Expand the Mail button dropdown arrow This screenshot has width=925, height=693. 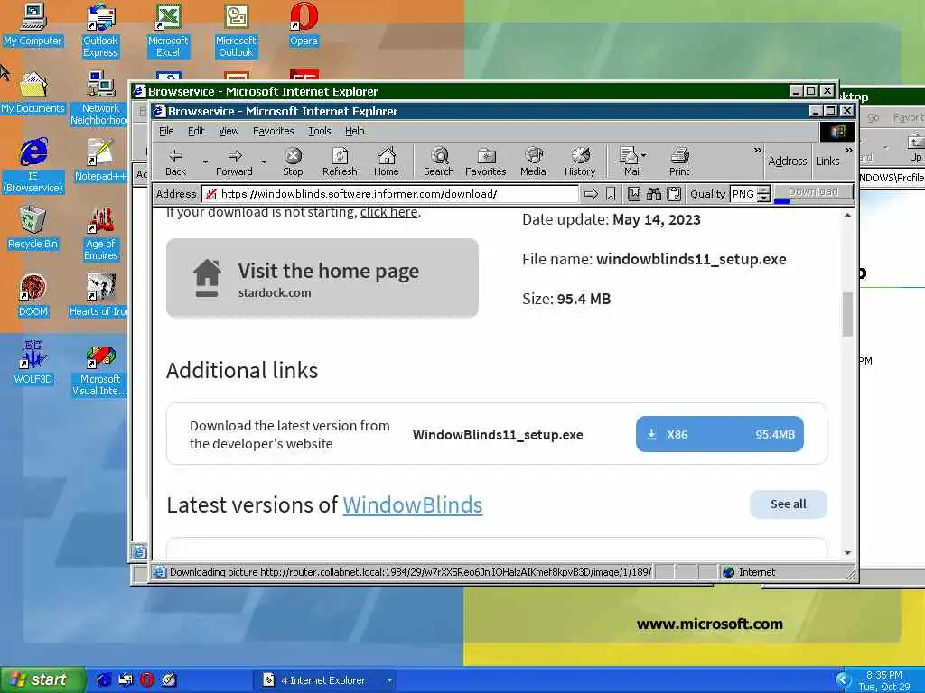643,155
